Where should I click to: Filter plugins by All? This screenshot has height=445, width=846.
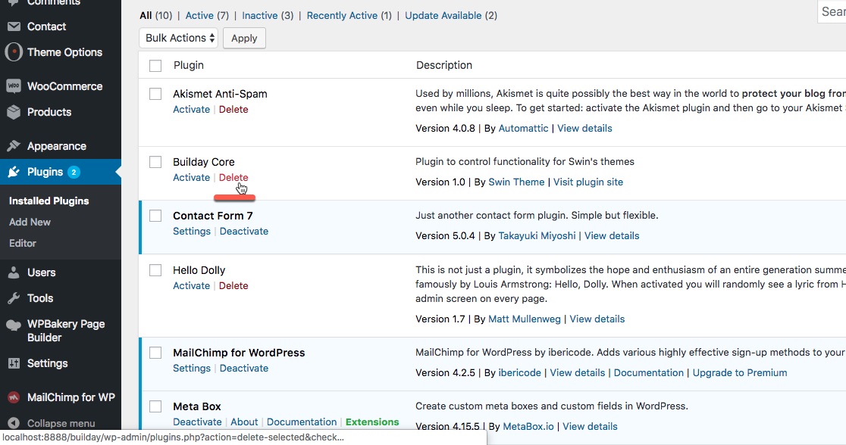pyautogui.click(x=146, y=16)
